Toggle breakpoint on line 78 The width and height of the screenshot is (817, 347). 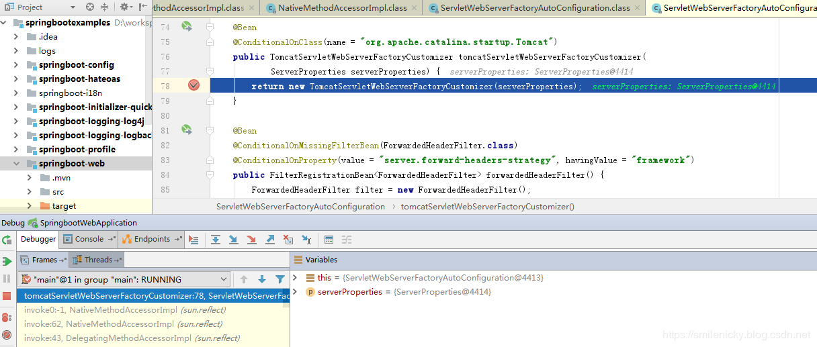[x=193, y=85]
